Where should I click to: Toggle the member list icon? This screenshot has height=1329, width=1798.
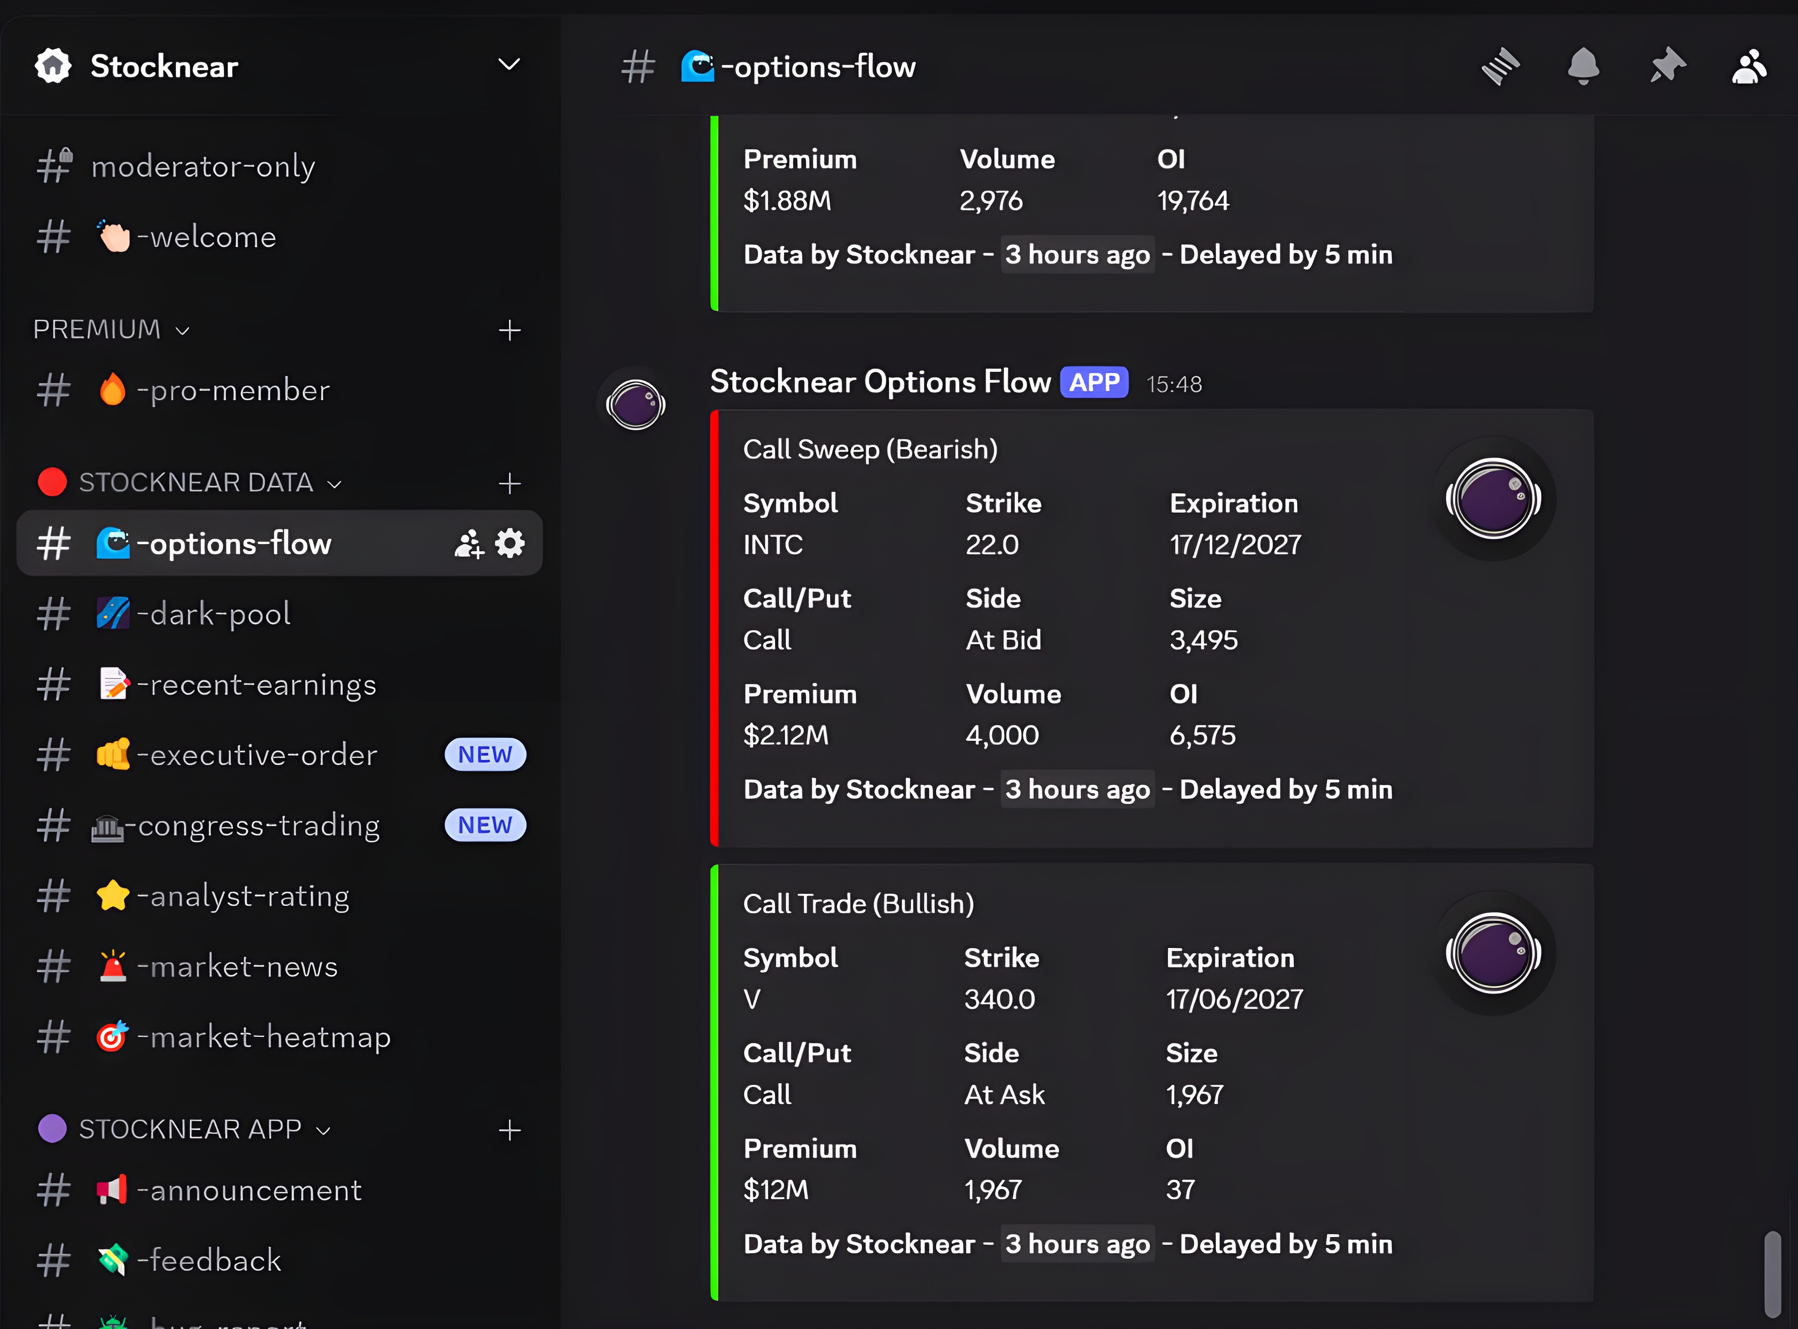coord(1749,66)
